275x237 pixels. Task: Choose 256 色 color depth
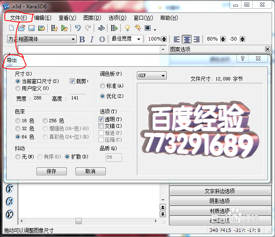click(54, 121)
